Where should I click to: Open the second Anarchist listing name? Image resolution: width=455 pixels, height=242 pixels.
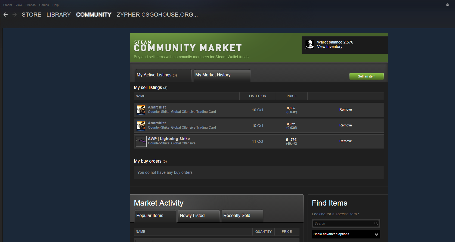(x=157, y=123)
